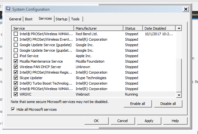Sort by the Status column header
The height and width of the screenshot is (134, 198).
pos(133,28)
